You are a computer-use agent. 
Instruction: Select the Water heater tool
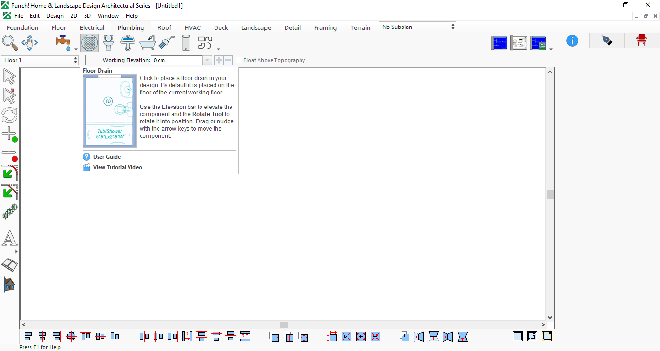[x=186, y=43]
